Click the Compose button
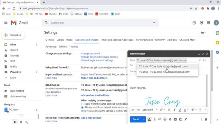221x124 pixels. pos(13,35)
